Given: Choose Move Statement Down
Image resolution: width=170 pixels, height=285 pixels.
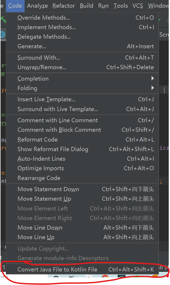Looking at the screenshot, I should point(48,189).
